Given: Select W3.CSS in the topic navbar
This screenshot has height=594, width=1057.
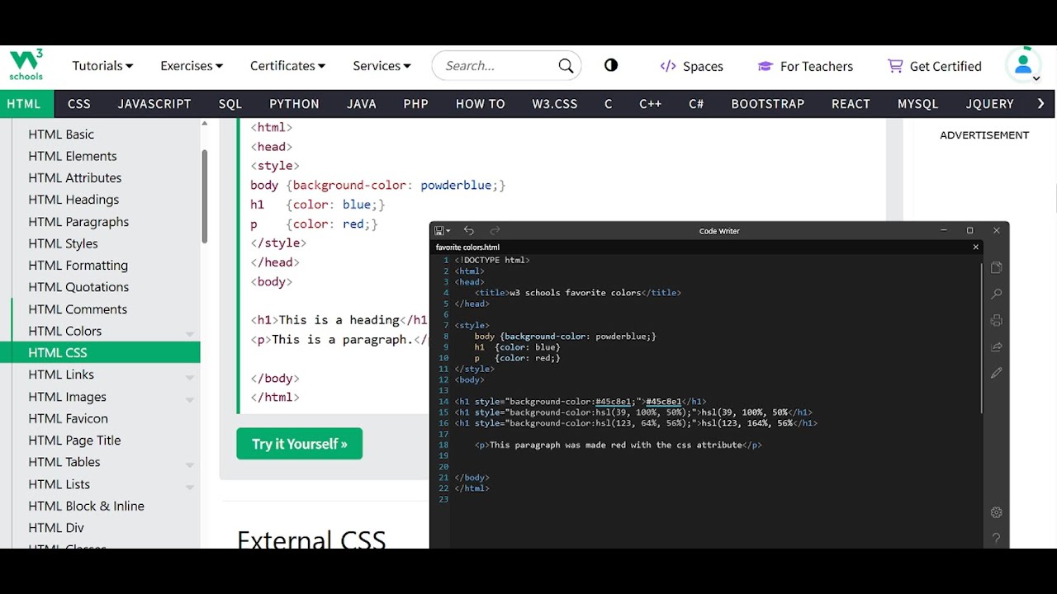Looking at the screenshot, I should tap(555, 104).
